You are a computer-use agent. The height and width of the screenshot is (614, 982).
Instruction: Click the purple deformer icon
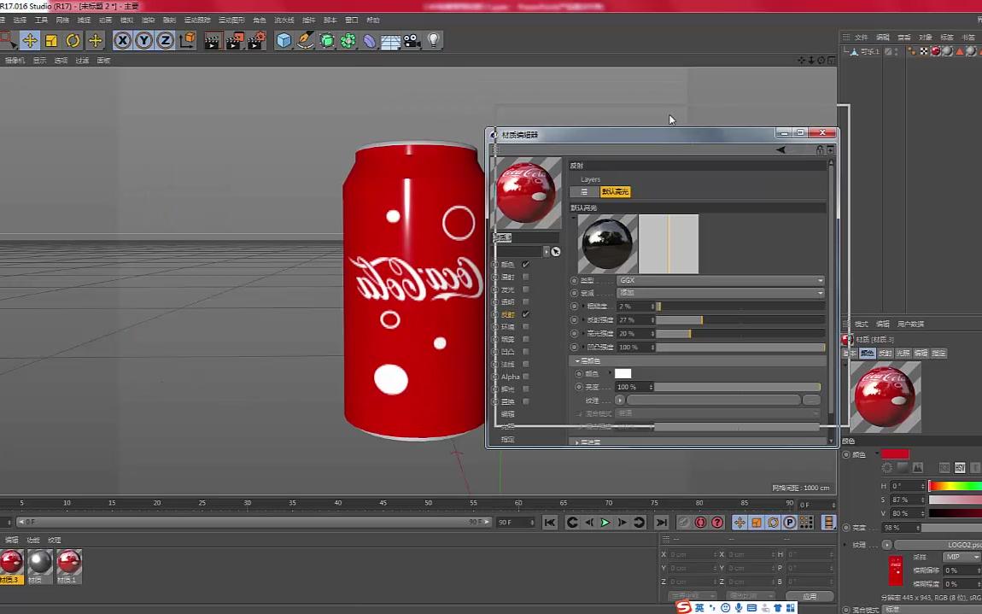pyautogui.click(x=370, y=41)
